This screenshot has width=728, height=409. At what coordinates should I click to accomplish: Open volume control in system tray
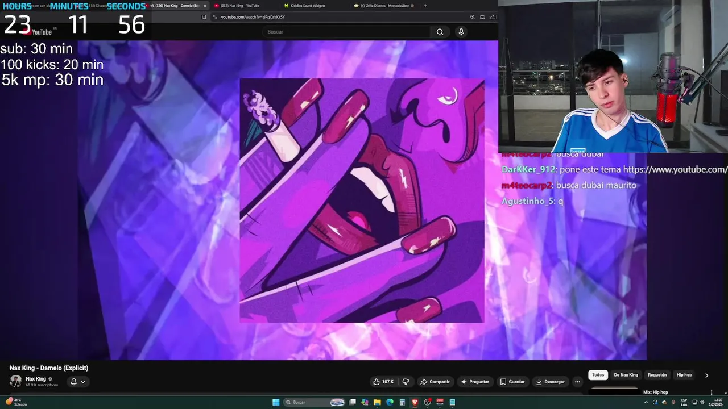pos(701,402)
